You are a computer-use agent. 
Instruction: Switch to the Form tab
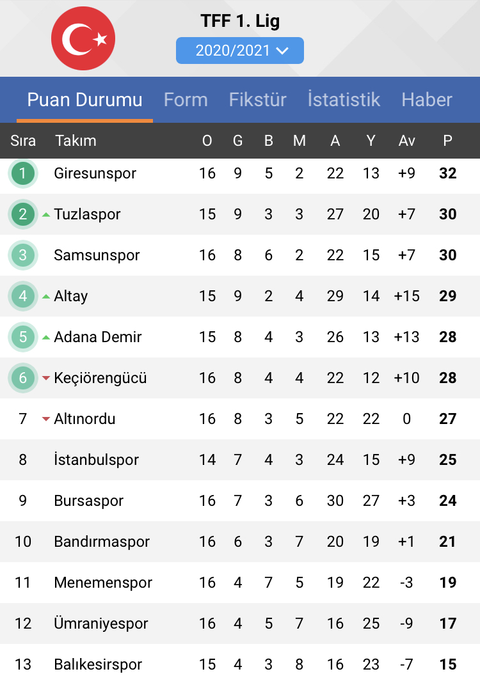click(x=186, y=100)
